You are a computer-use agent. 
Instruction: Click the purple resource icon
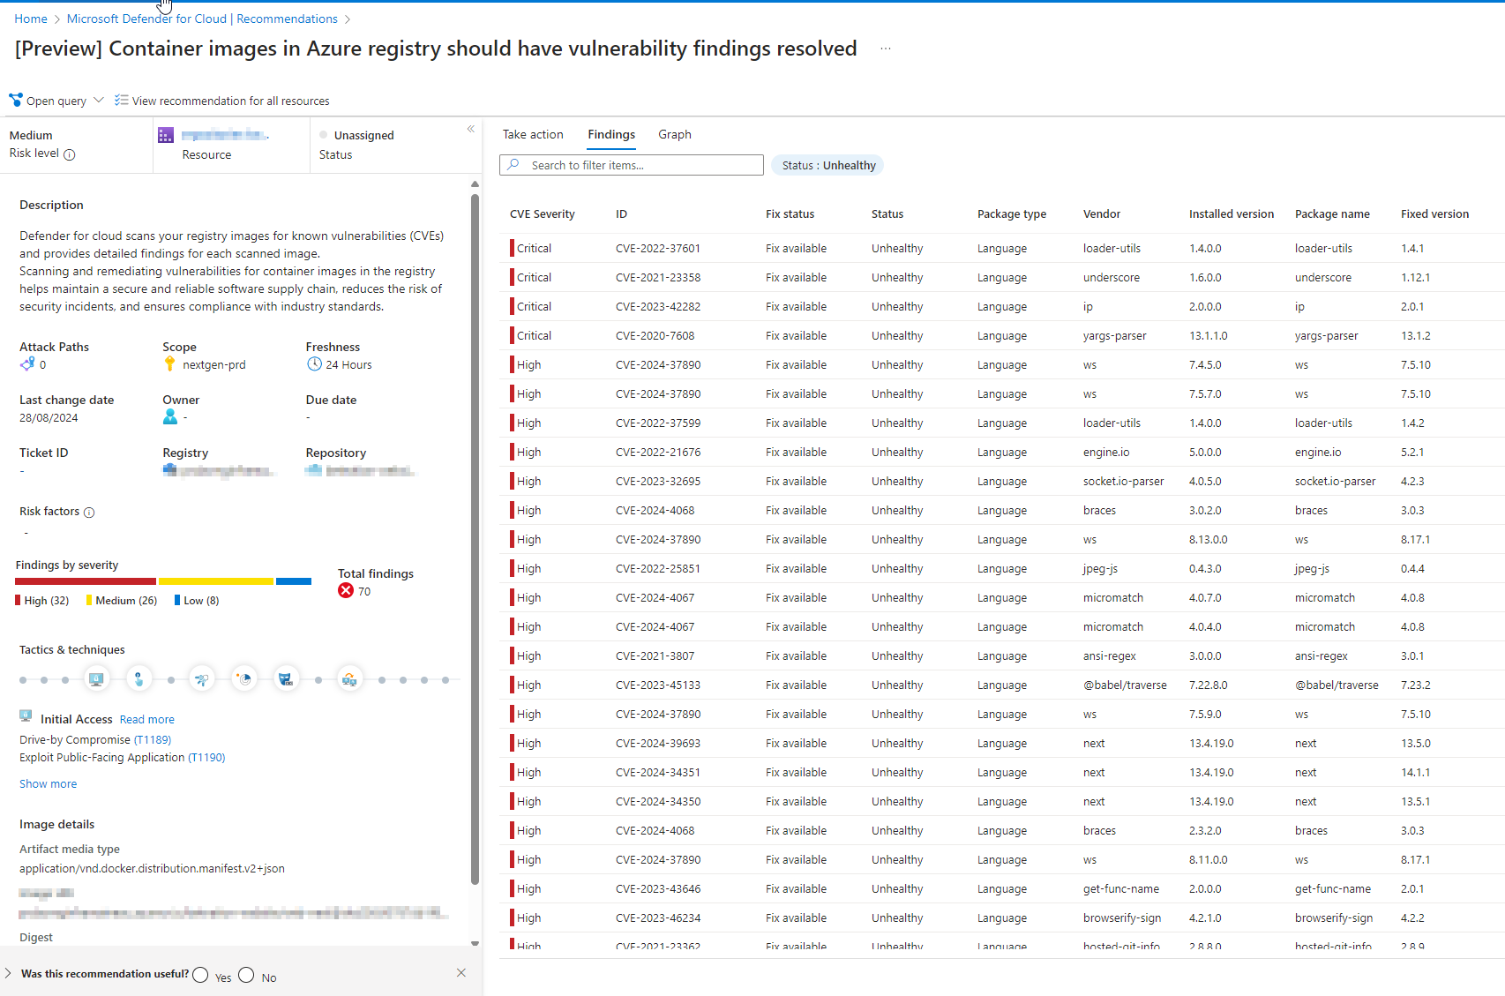click(166, 135)
